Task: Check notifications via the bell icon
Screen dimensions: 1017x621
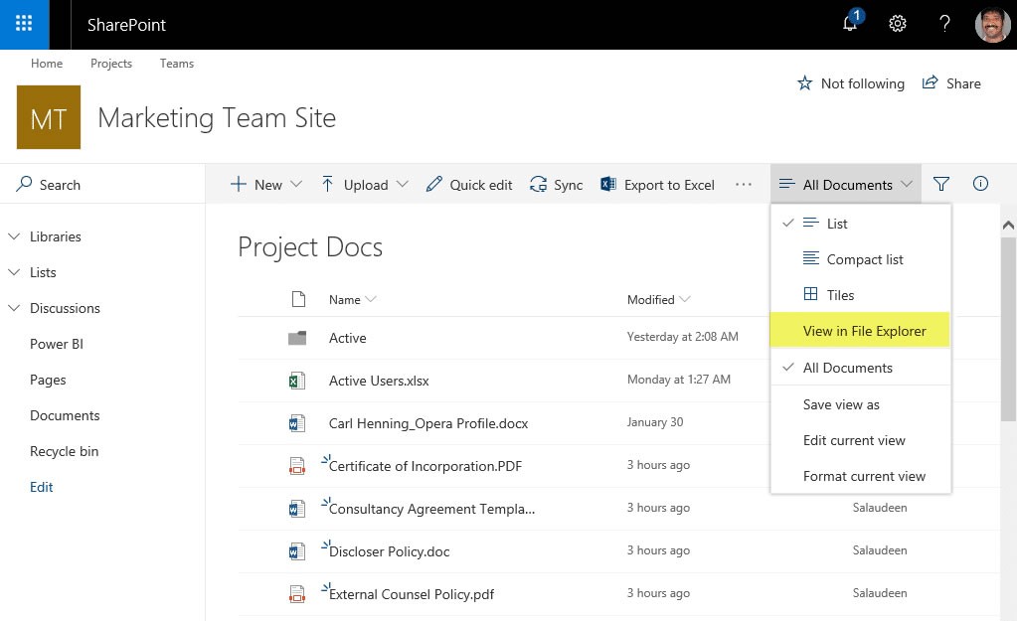Action: [x=850, y=23]
